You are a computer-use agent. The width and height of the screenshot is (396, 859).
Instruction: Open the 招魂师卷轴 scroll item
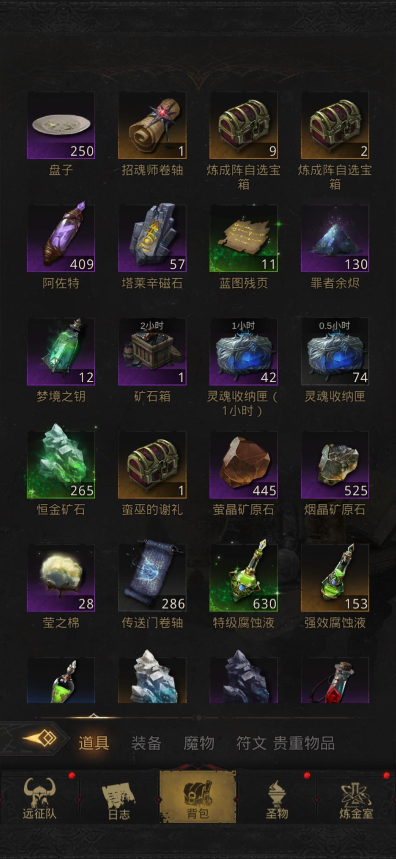152,125
